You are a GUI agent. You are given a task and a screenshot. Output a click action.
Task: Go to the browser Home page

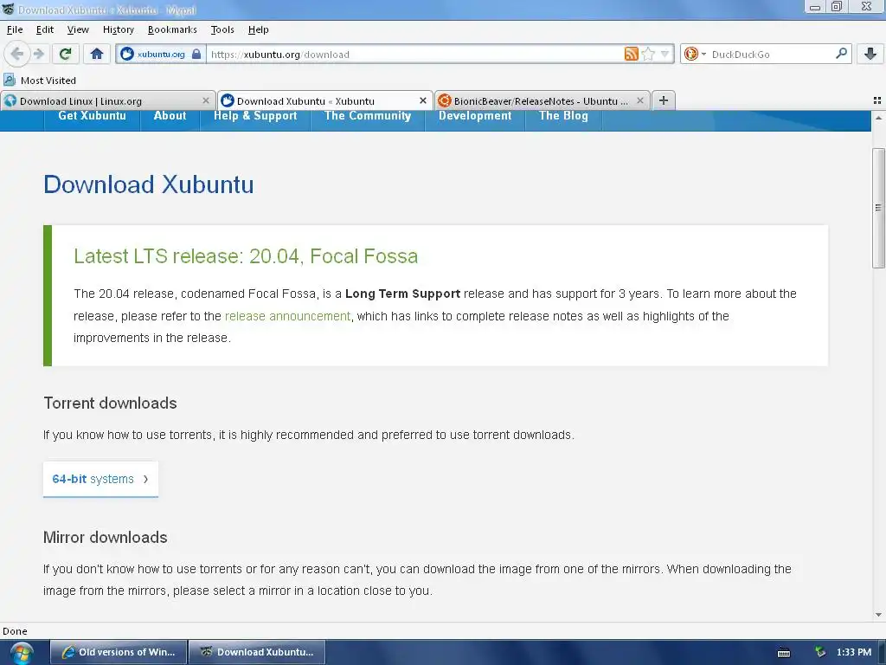(x=97, y=54)
